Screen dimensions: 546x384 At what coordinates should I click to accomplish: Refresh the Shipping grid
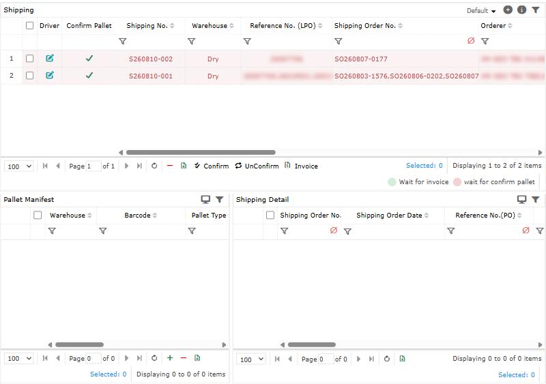pyautogui.click(x=154, y=166)
